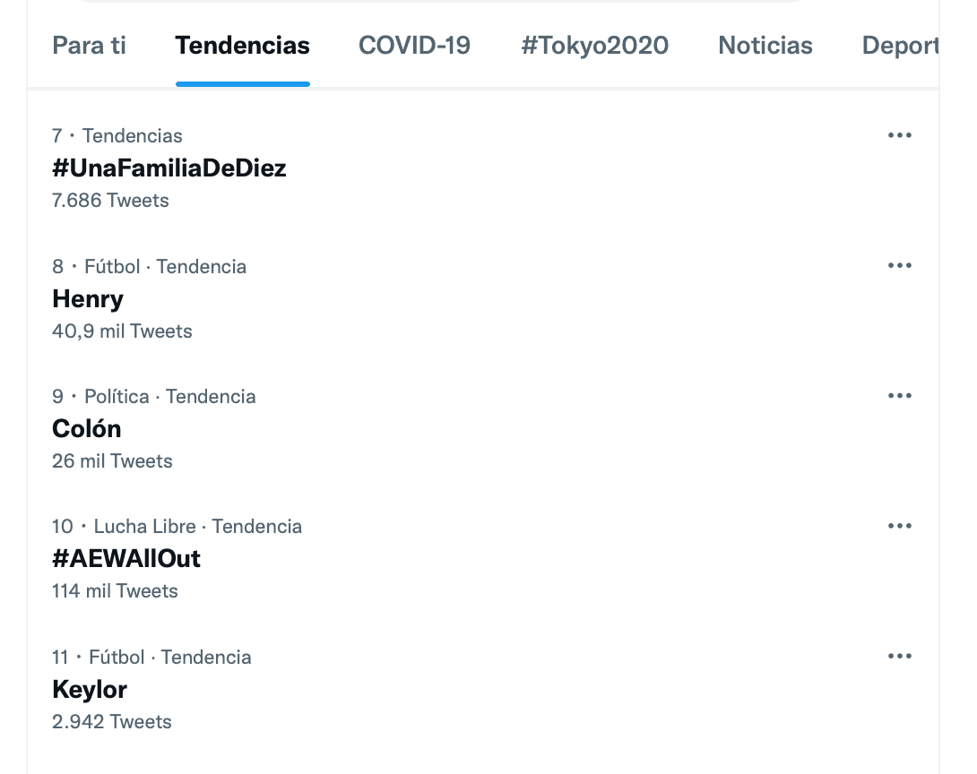The width and height of the screenshot is (977, 774).
Task: Open options menu for the Colón trend
Action: point(899,395)
